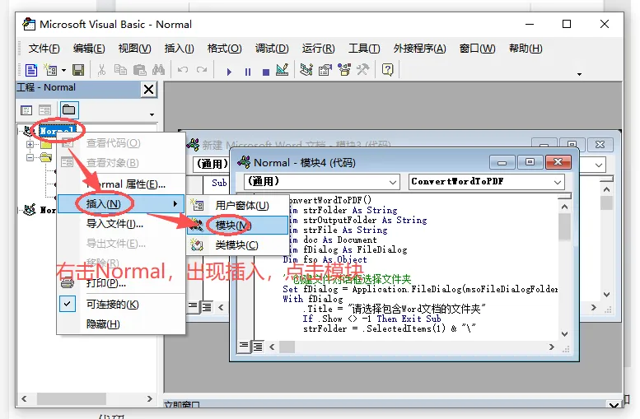This screenshot has width=640, height=419.
Task: Click View Code icon in the project panel
Action: tap(26, 110)
